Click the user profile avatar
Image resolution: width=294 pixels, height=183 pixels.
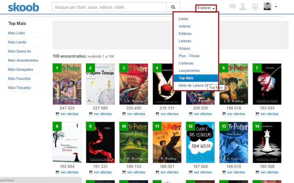coord(267,7)
